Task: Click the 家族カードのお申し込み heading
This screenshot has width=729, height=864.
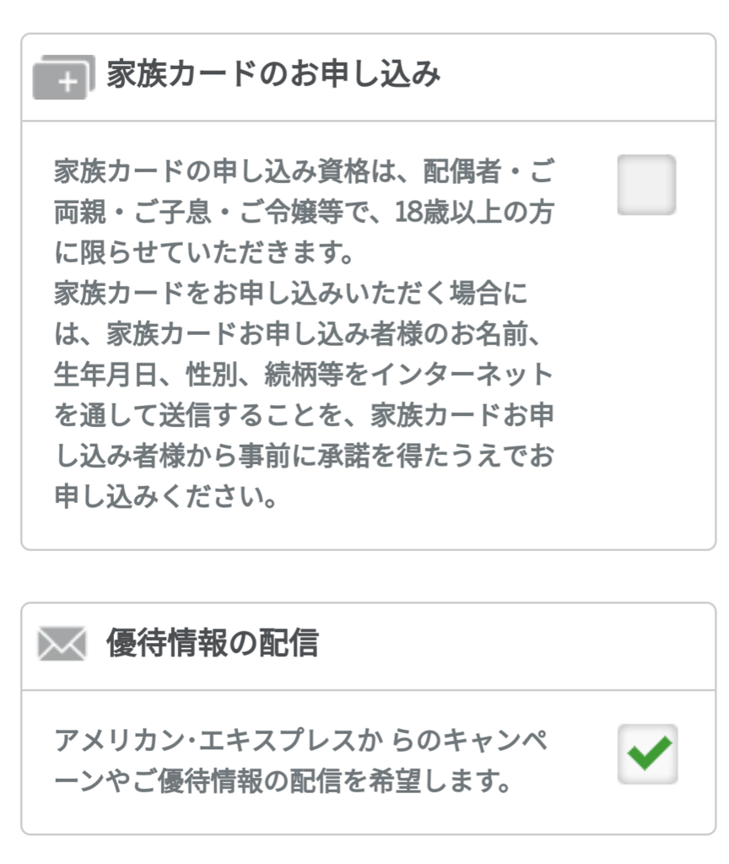Action: 273,75
